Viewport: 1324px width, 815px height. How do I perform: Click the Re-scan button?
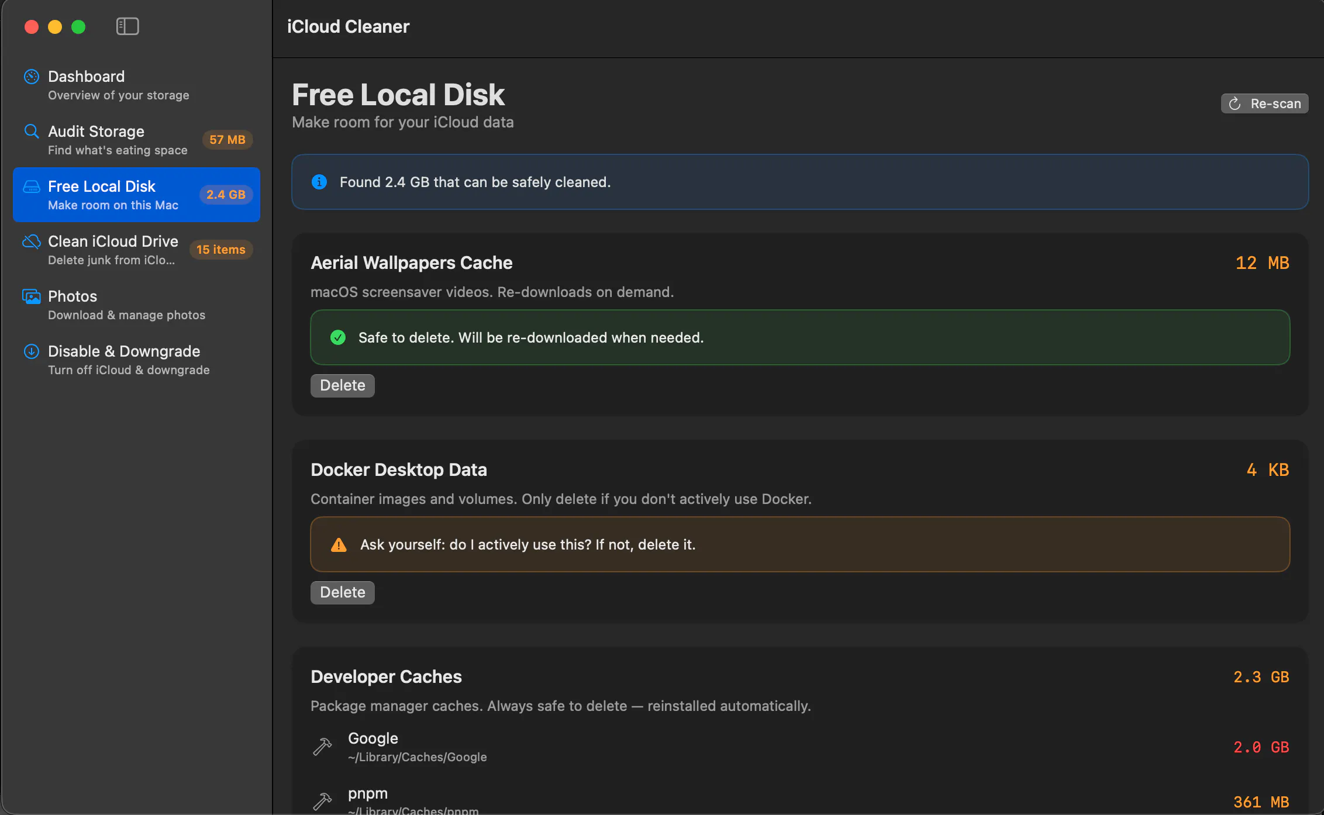point(1264,103)
